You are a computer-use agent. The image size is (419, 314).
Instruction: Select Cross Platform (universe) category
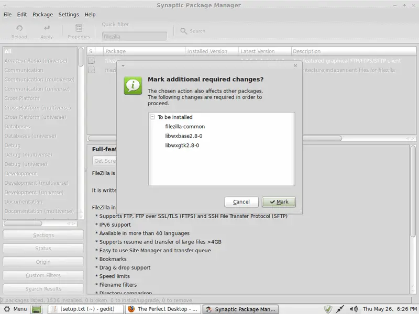[40, 117]
